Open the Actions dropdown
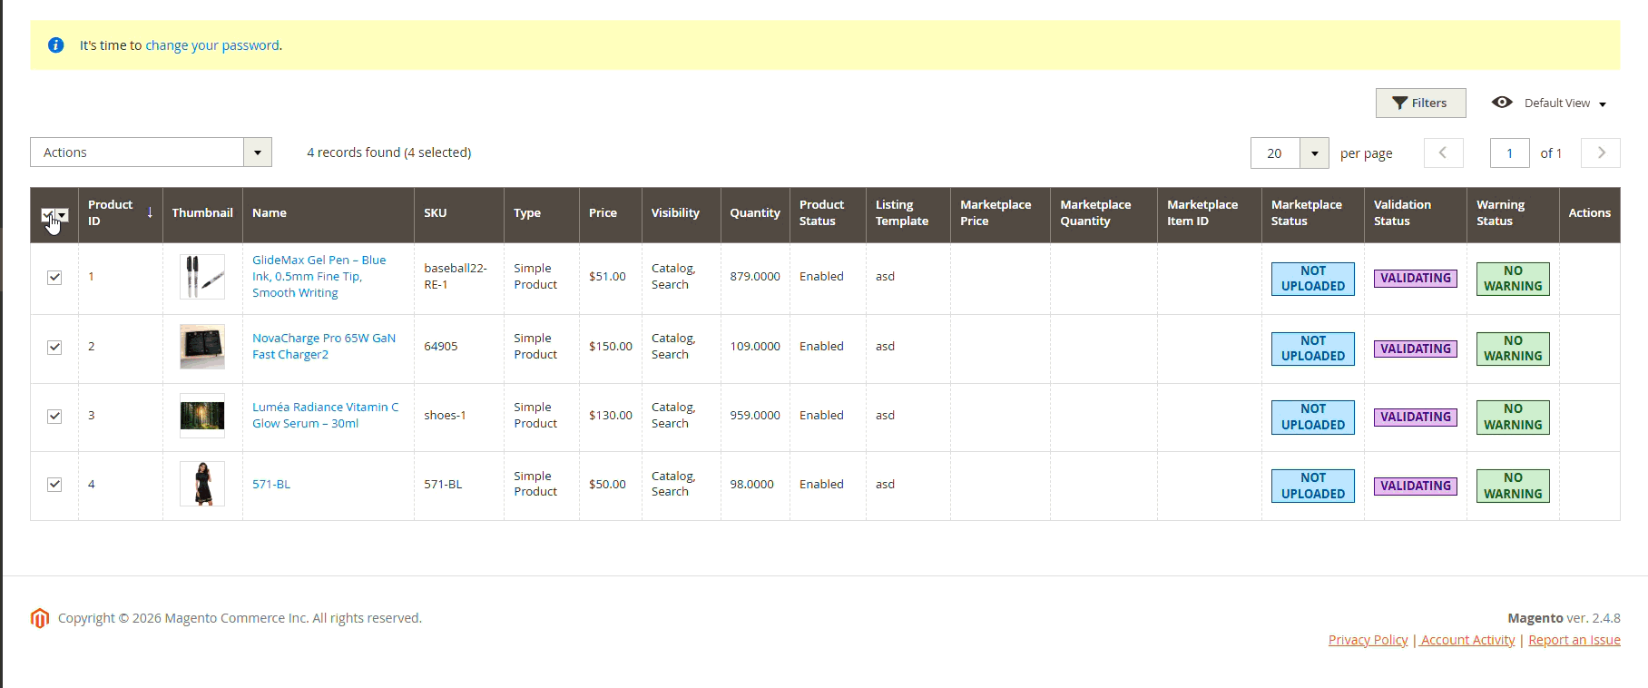Viewport: 1648px width, 688px height. (x=151, y=152)
